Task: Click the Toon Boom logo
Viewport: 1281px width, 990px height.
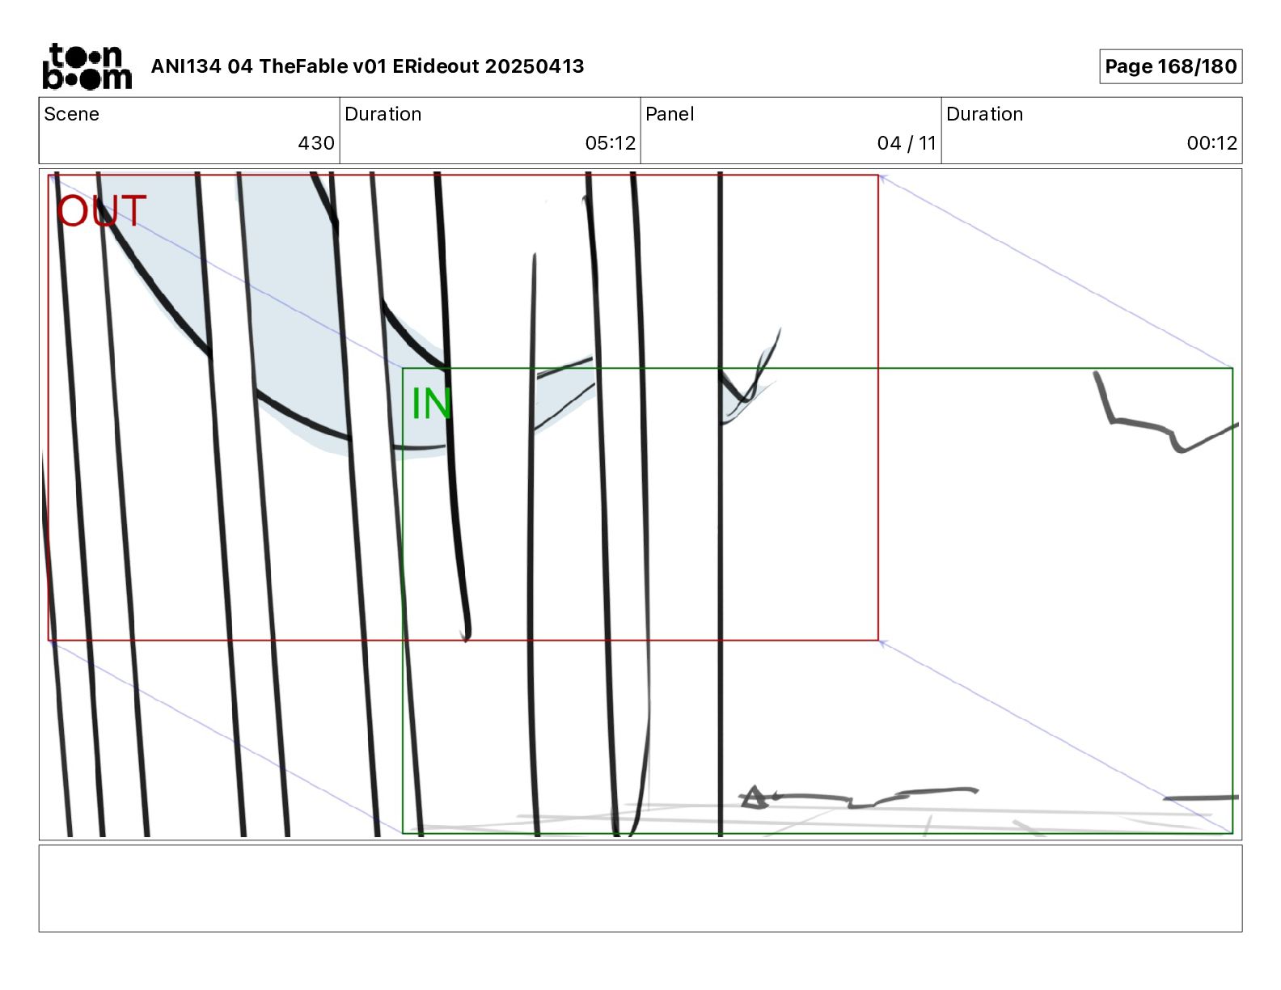Action: (x=87, y=66)
